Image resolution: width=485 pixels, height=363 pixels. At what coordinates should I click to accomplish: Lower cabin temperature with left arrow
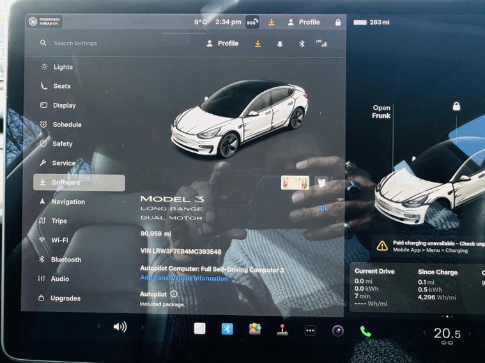pyautogui.click(x=424, y=333)
